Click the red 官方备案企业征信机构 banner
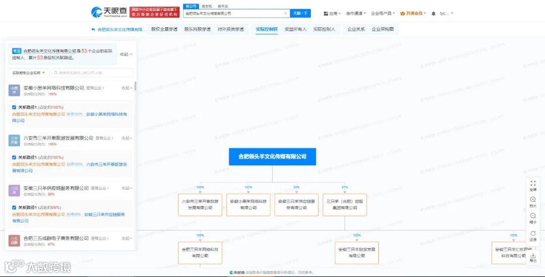 [x=154, y=13]
